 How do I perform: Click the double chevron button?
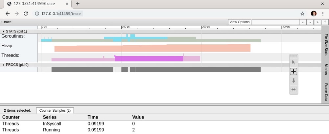pos(317,22)
